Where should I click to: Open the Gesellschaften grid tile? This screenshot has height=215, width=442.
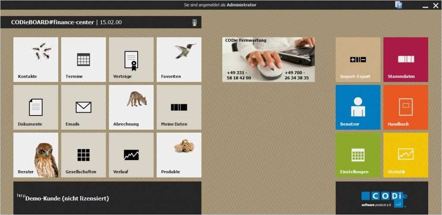pos(83,155)
